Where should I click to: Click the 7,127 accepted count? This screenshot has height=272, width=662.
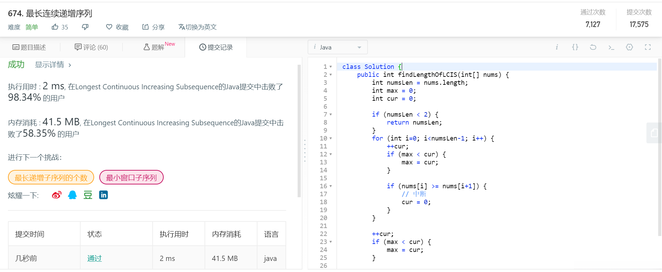tap(593, 25)
